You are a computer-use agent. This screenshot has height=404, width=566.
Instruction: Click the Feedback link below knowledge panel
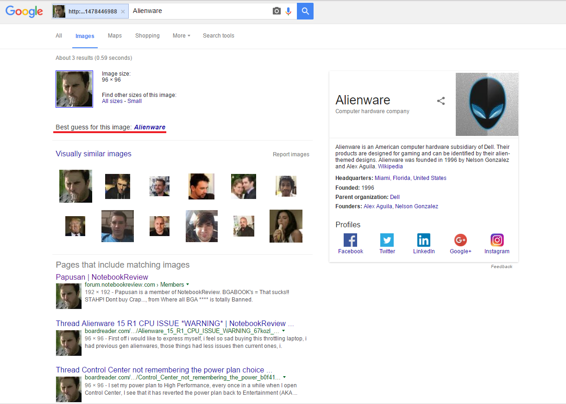502,267
